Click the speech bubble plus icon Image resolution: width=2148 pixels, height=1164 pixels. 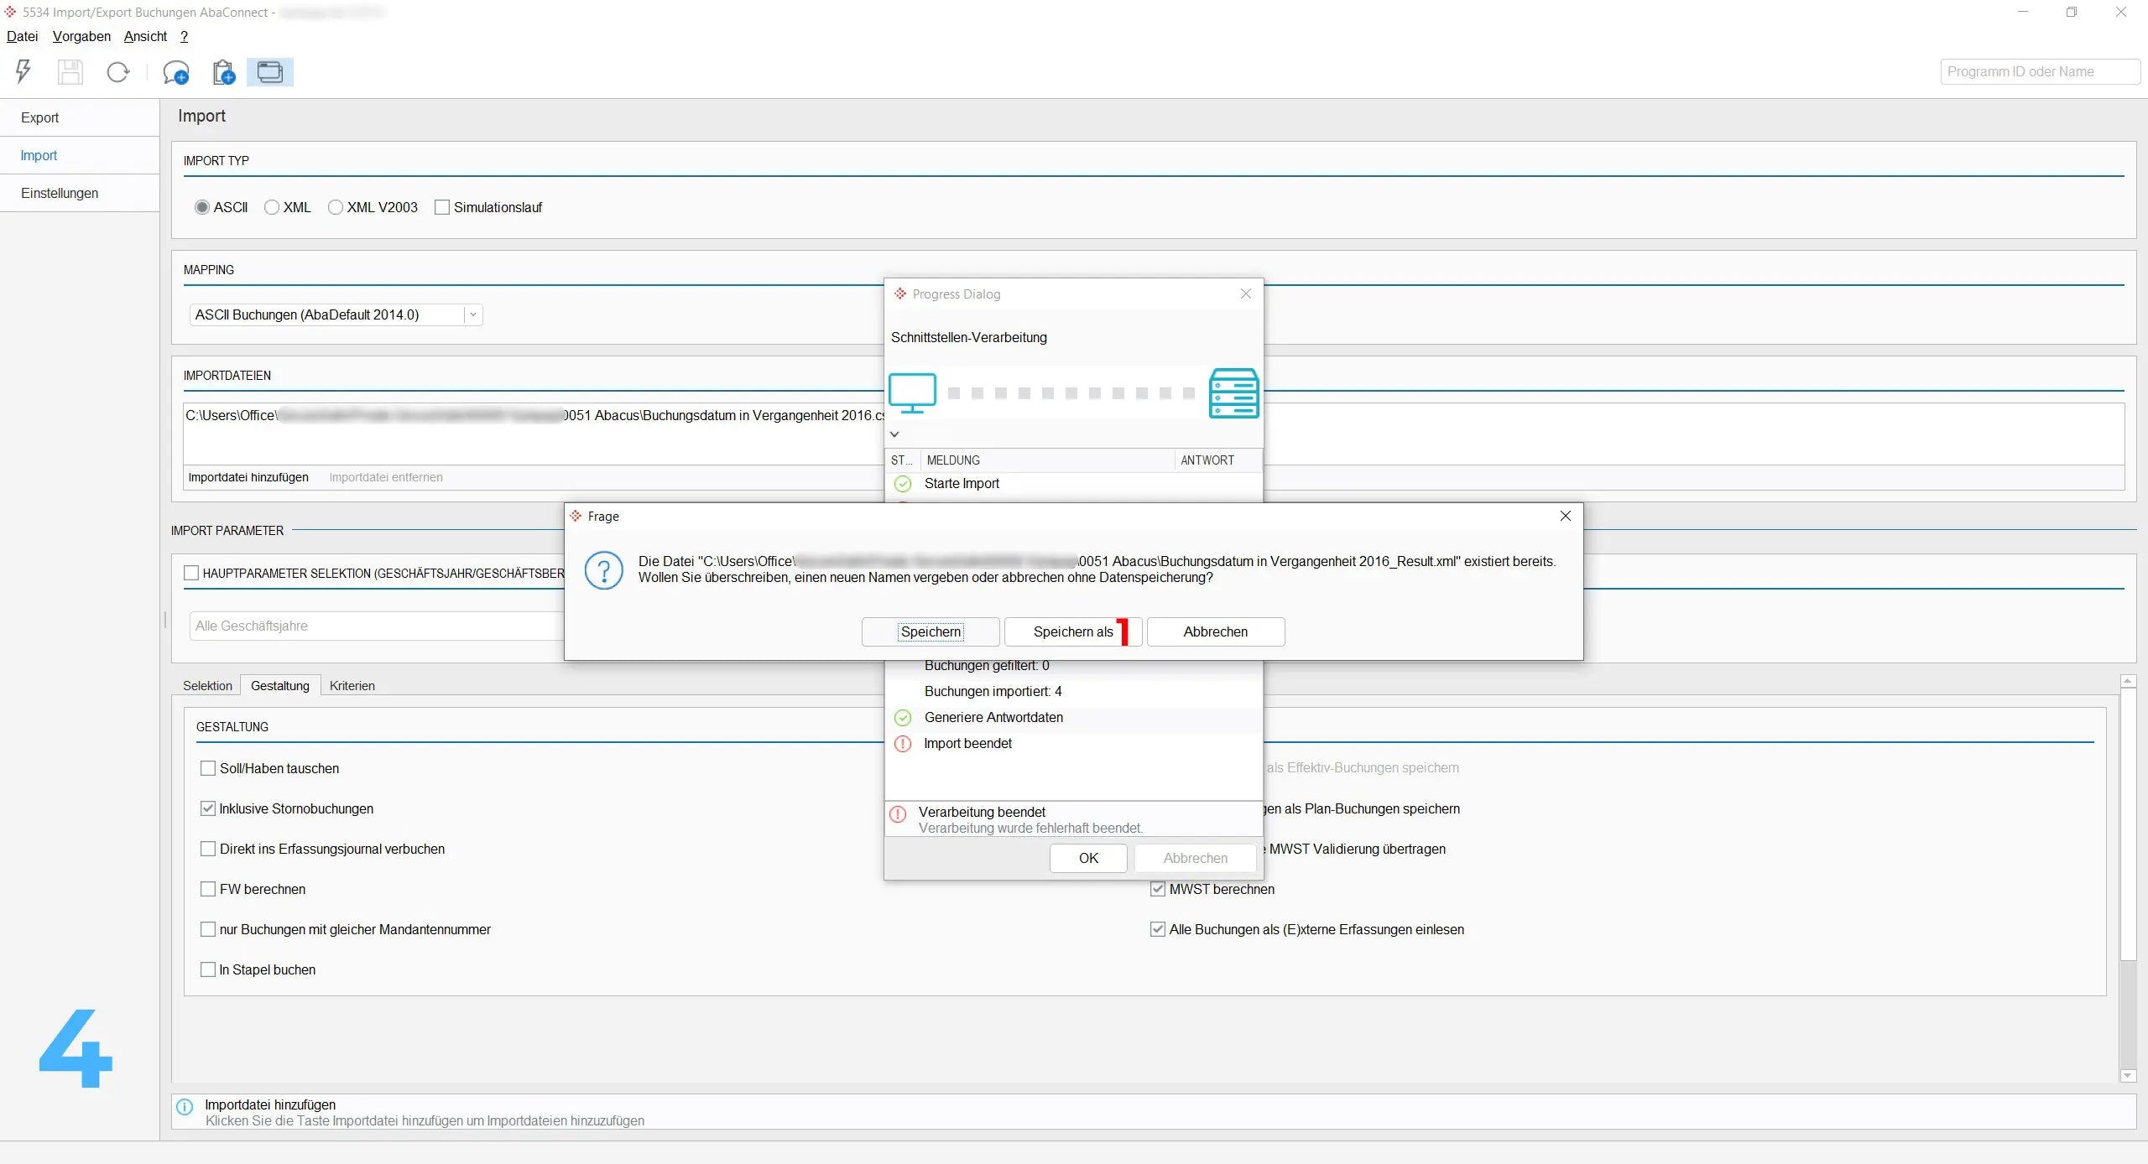[x=175, y=72]
